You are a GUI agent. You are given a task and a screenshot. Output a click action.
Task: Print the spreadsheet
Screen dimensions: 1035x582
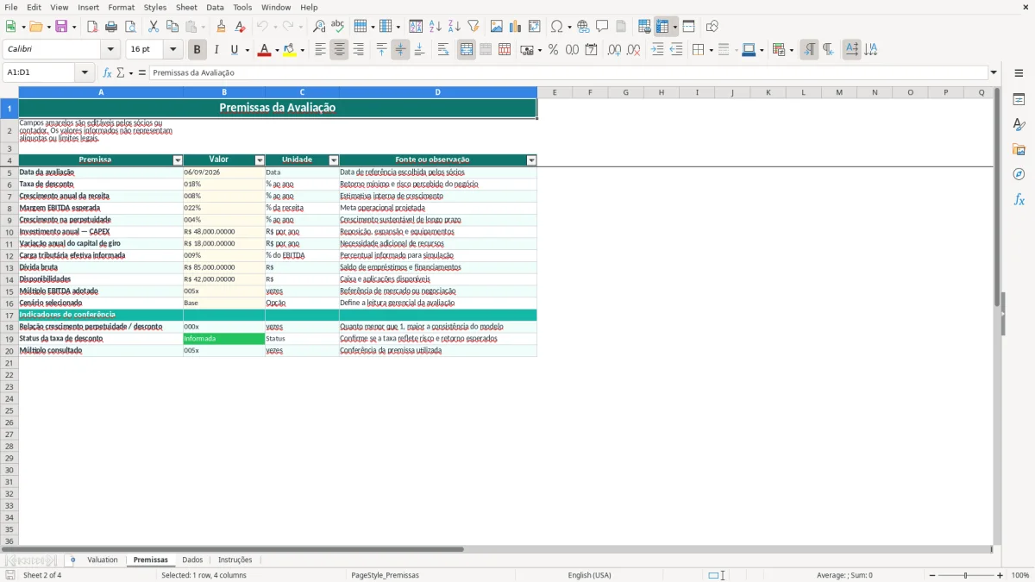click(111, 27)
